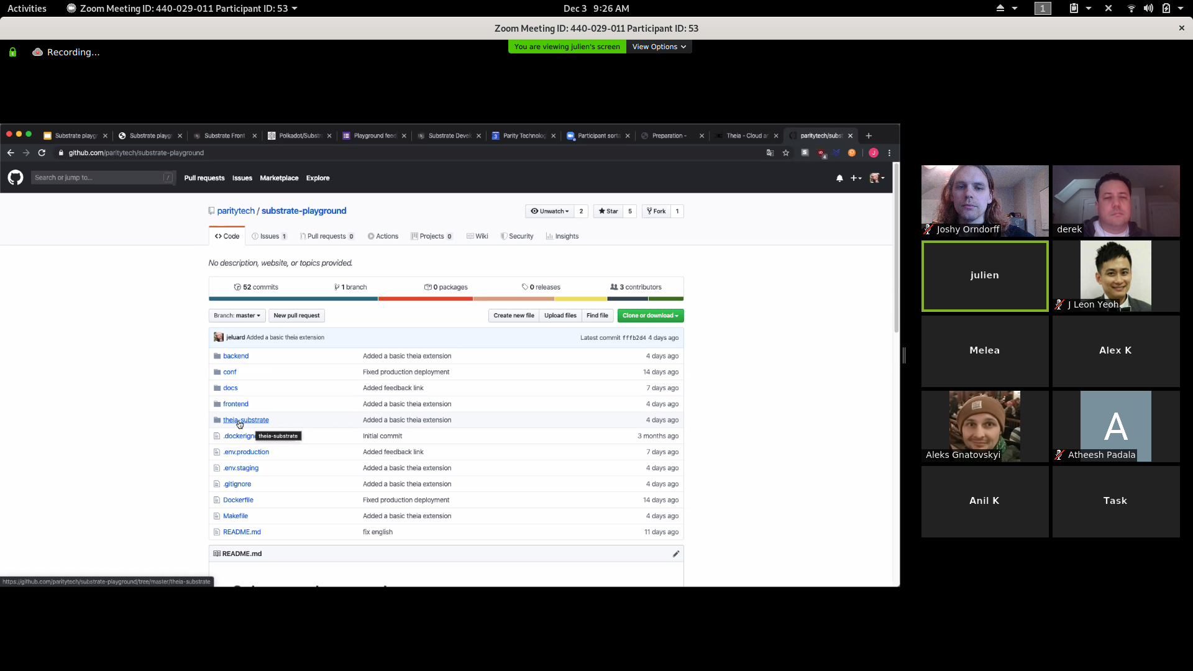Click the repository language color bar
1193x671 pixels.
pyautogui.click(x=446, y=299)
